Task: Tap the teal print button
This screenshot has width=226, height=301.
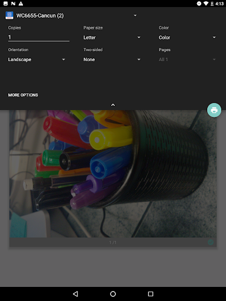Action: (214, 110)
